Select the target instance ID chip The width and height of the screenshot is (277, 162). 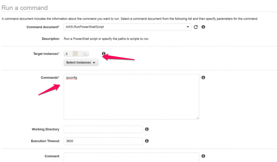pos(76,54)
